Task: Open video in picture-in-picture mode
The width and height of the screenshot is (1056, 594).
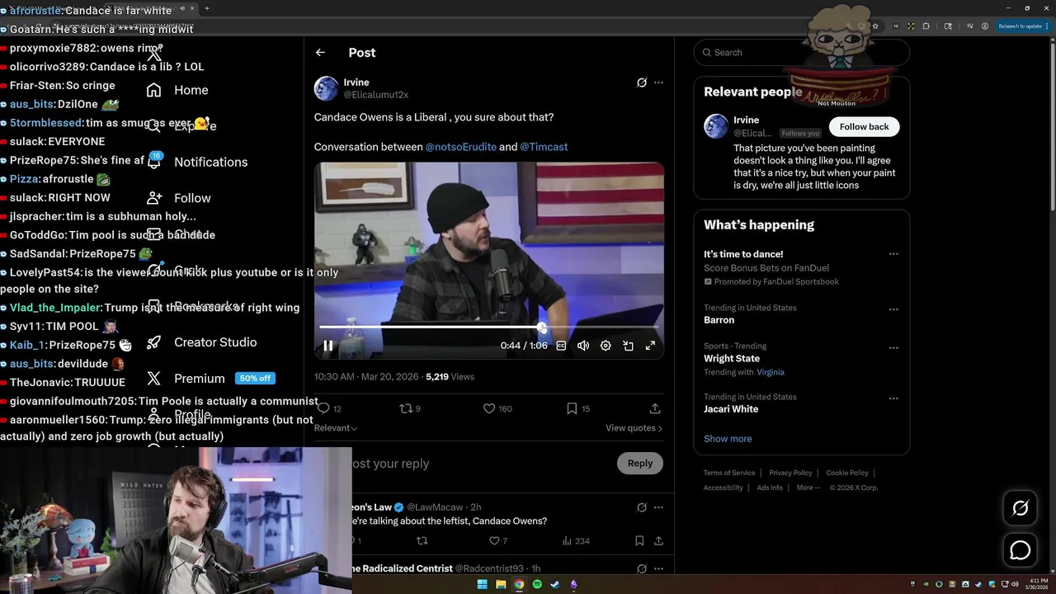Action: pos(628,346)
